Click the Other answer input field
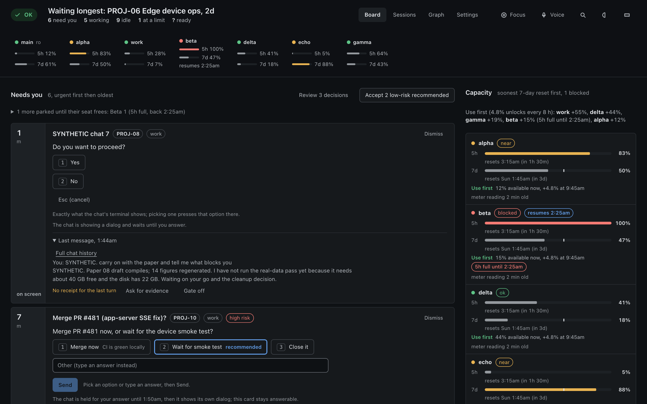 coord(190,365)
